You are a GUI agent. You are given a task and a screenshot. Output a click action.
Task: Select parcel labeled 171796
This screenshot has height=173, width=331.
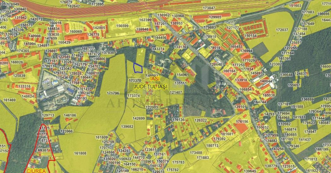pyautogui.click(x=113, y=93)
